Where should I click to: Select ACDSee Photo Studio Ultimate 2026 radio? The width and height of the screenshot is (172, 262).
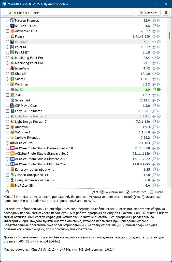[7, 164]
